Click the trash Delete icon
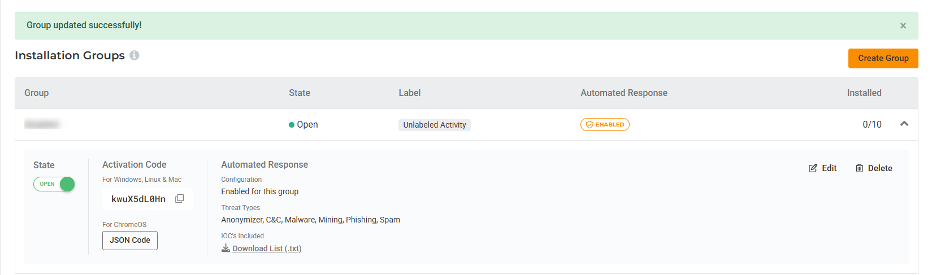This screenshot has width=932, height=275. 859,168
